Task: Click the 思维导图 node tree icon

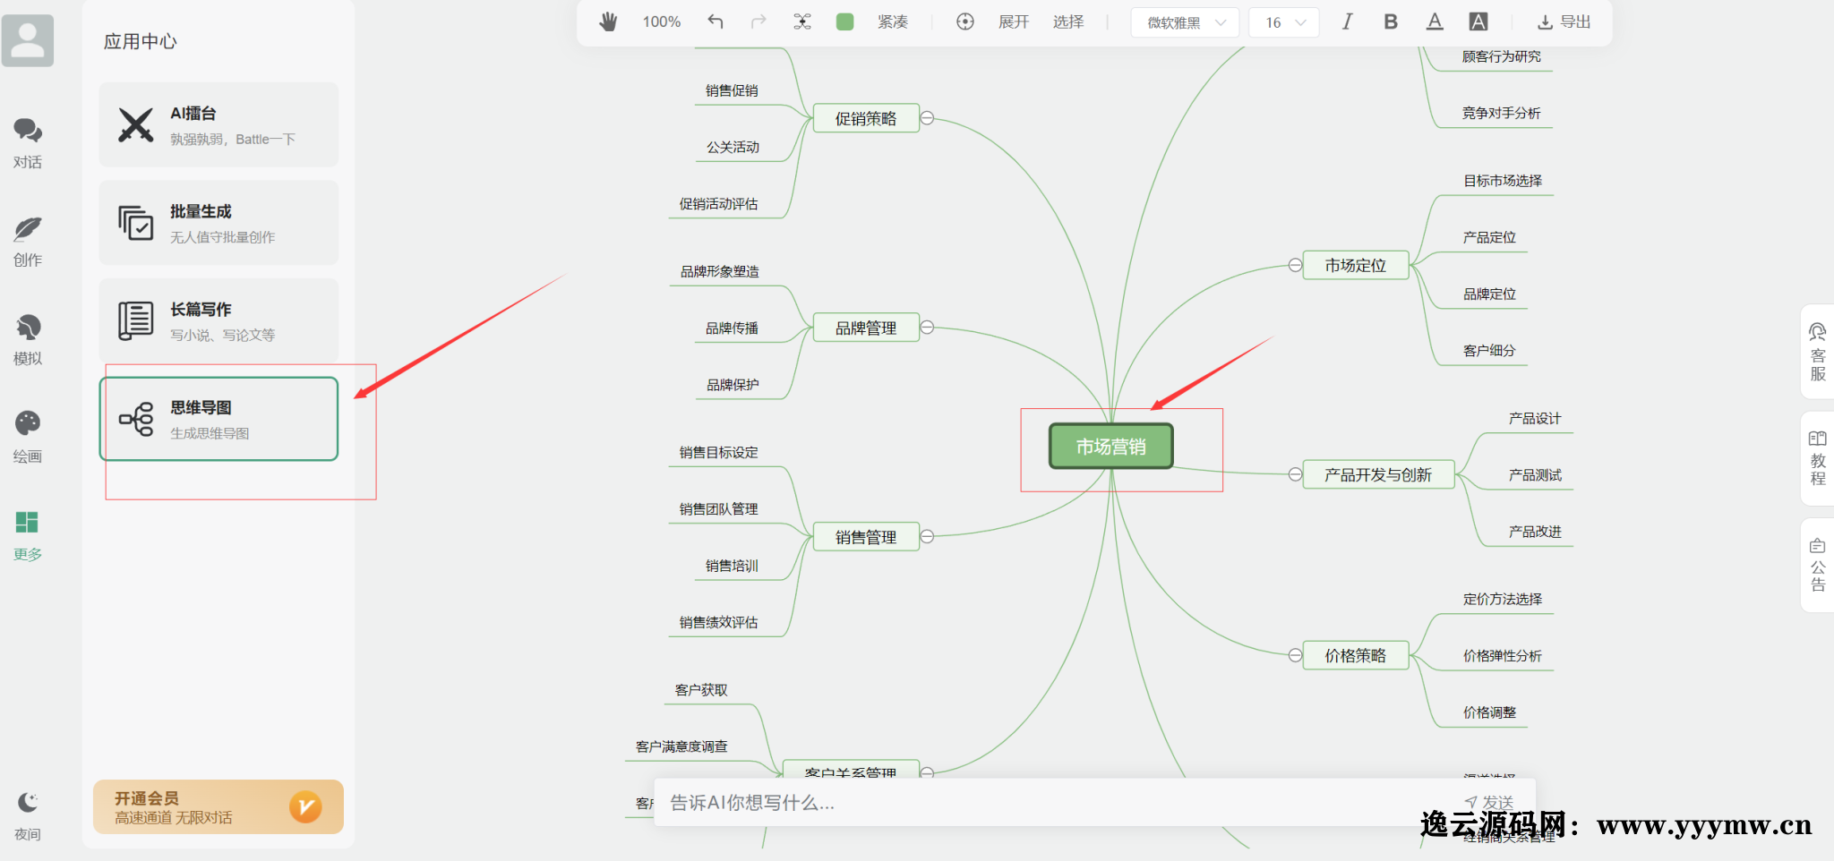Action: 136,419
